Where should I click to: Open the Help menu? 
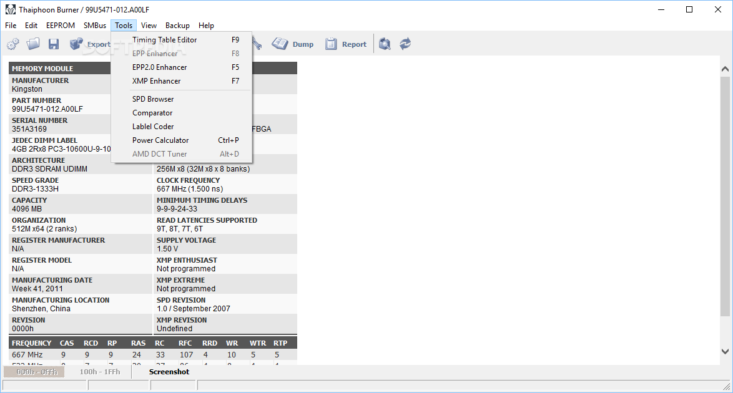point(206,25)
